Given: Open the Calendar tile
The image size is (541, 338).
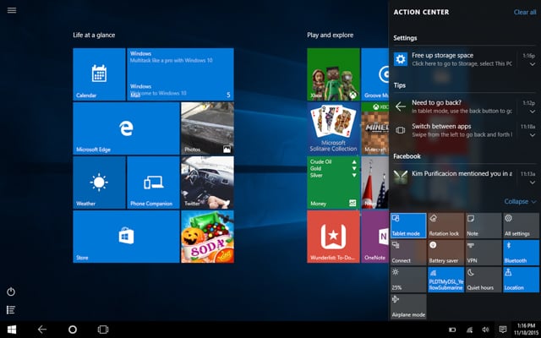Looking at the screenshot, I should 99,74.
